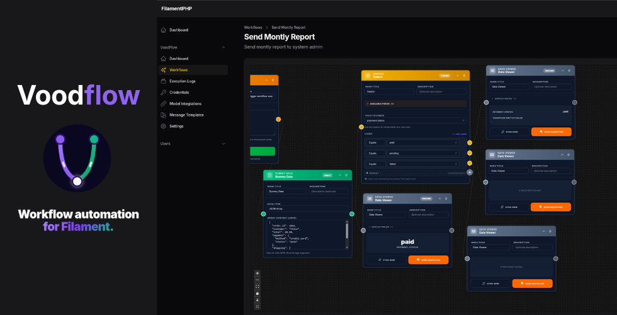Click the Credentials key icon

(x=164, y=93)
